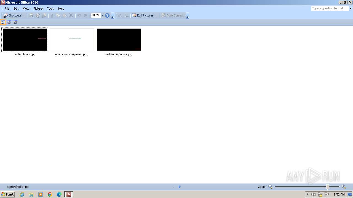The width and height of the screenshot is (353, 198).
Task: Click the Paste toolbar icon
Action: tap(65, 15)
